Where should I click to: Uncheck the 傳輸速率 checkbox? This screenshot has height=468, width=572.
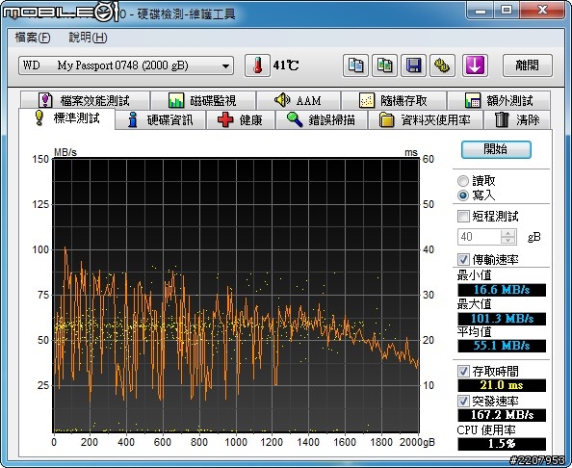pos(463,259)
